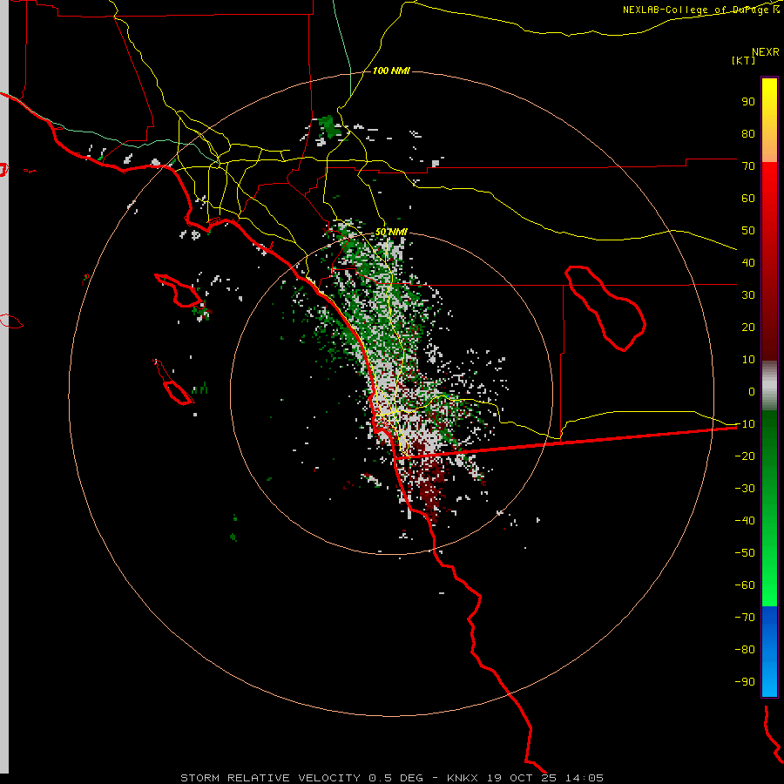Click the NEXR label above the scale
The image size is (784, 784).
766,52
